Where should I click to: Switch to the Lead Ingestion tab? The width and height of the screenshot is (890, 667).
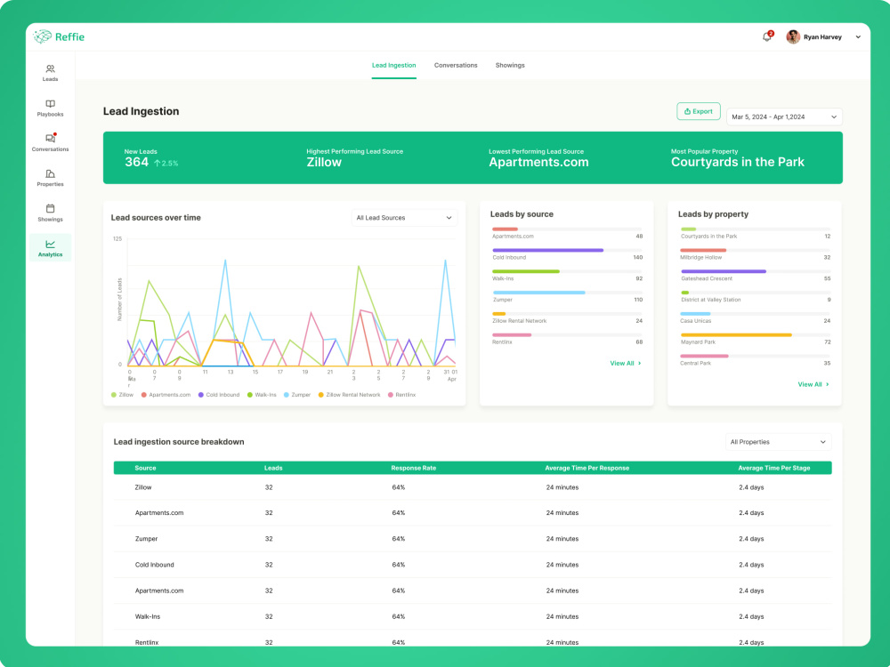point(394,65)
